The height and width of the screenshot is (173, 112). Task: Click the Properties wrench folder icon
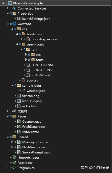(14, 13)
